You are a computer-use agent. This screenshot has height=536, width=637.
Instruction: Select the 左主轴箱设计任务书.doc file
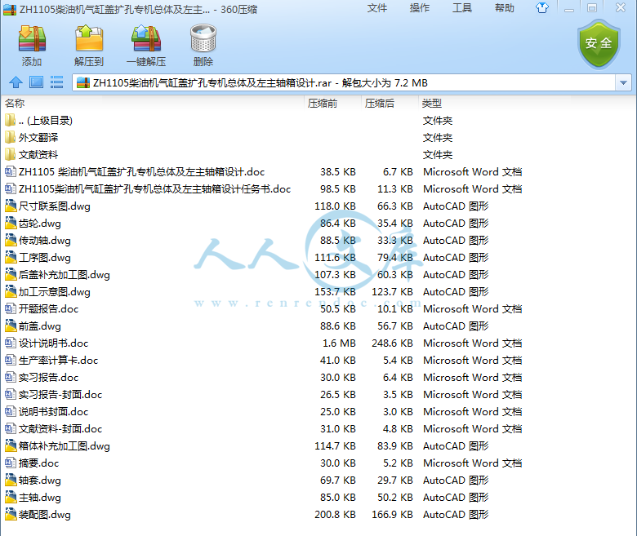[318, 188]
